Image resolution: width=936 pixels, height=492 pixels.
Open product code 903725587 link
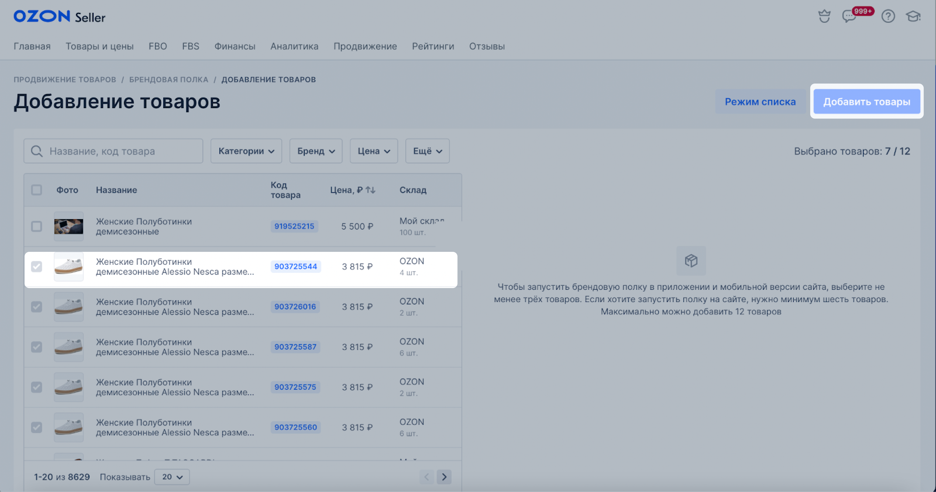click(x=295, y=347)
